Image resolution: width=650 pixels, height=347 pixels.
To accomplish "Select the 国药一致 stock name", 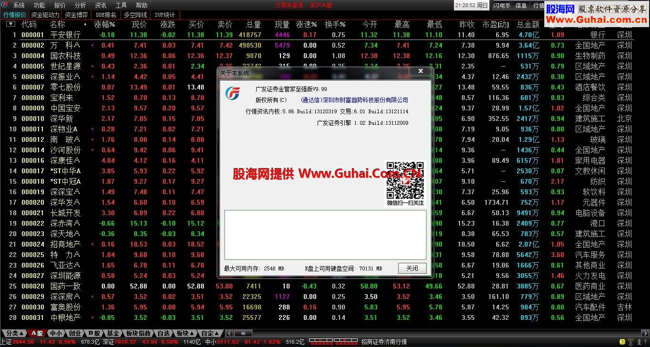I will coord(65,286).
